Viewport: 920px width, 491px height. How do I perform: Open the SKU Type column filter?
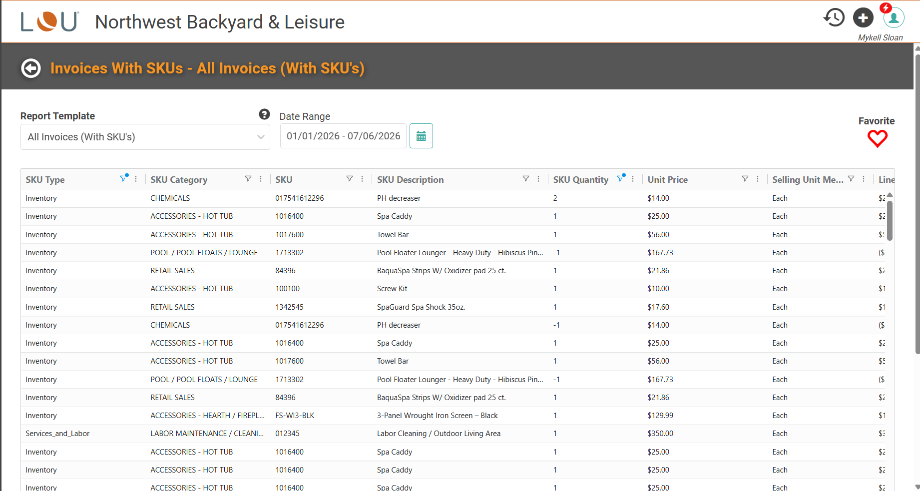[x=123, y=179]
